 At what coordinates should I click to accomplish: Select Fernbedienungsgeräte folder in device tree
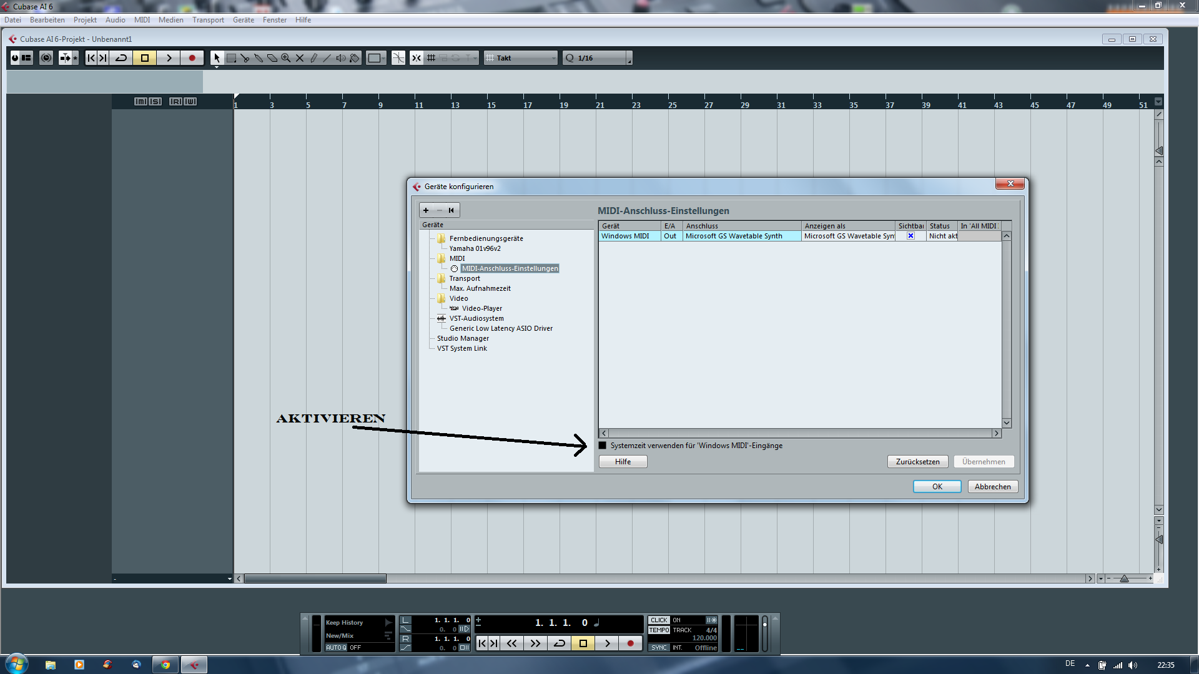coord(486,238)
